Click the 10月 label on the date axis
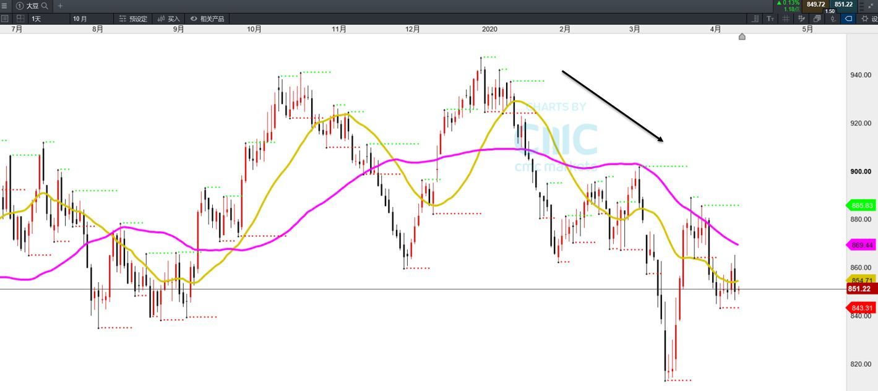The height and width of the screenshot is (391, 878). pos(254,29)
